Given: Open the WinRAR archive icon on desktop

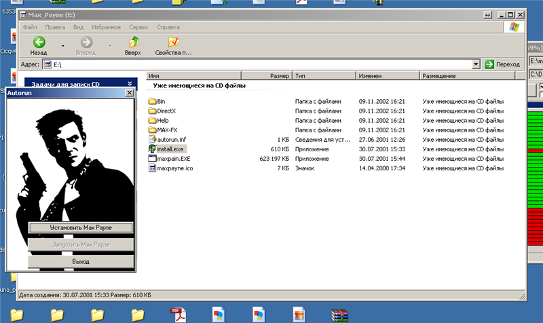Looking at the screenshot, I should (x=339, y=315).
